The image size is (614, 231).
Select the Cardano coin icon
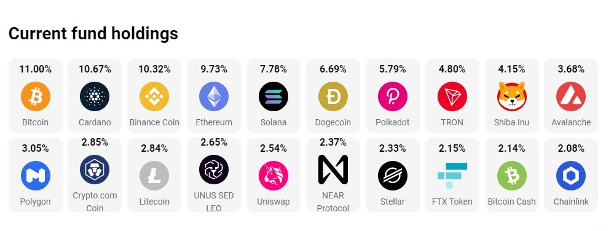[95, 96]
